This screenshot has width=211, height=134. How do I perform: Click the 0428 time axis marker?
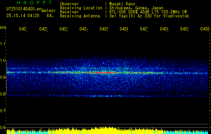(164, 29)
